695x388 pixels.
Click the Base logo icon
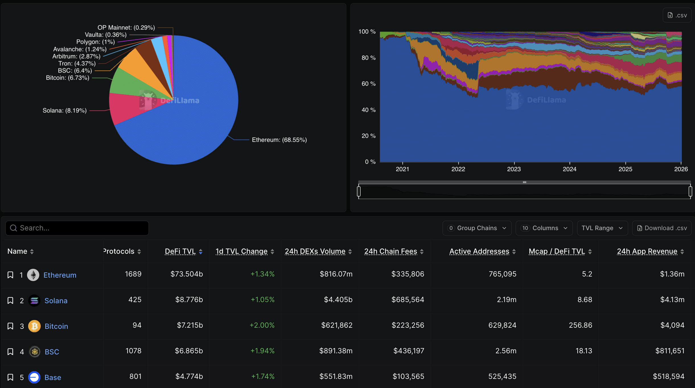pyautogui.click(x=34, y=377)
